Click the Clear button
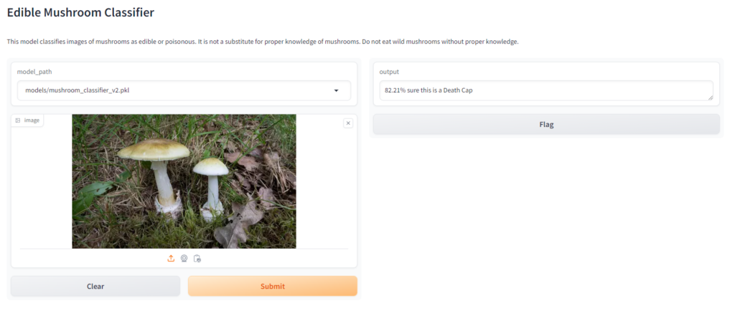 pos(95,286)
